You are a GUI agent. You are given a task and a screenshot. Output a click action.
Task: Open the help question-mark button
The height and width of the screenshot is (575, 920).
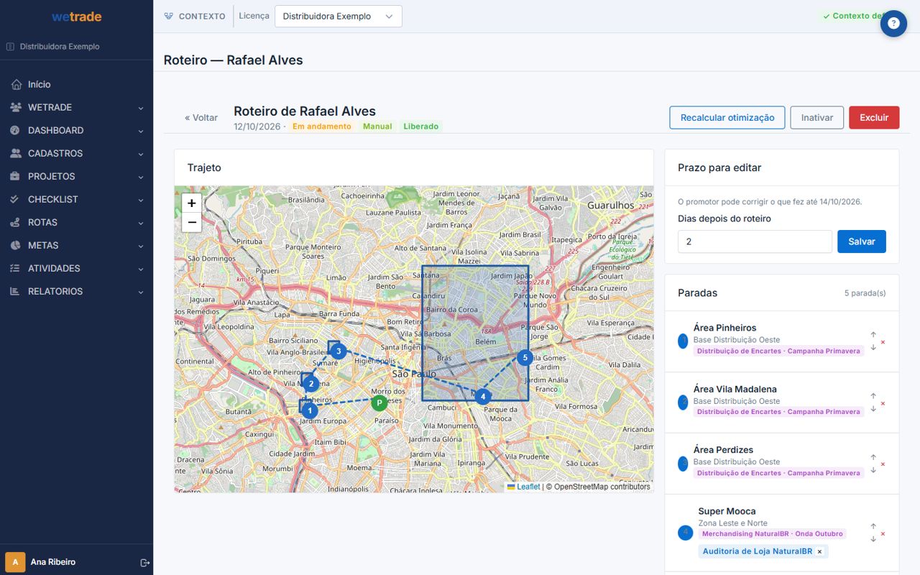(x=893, y=23)
